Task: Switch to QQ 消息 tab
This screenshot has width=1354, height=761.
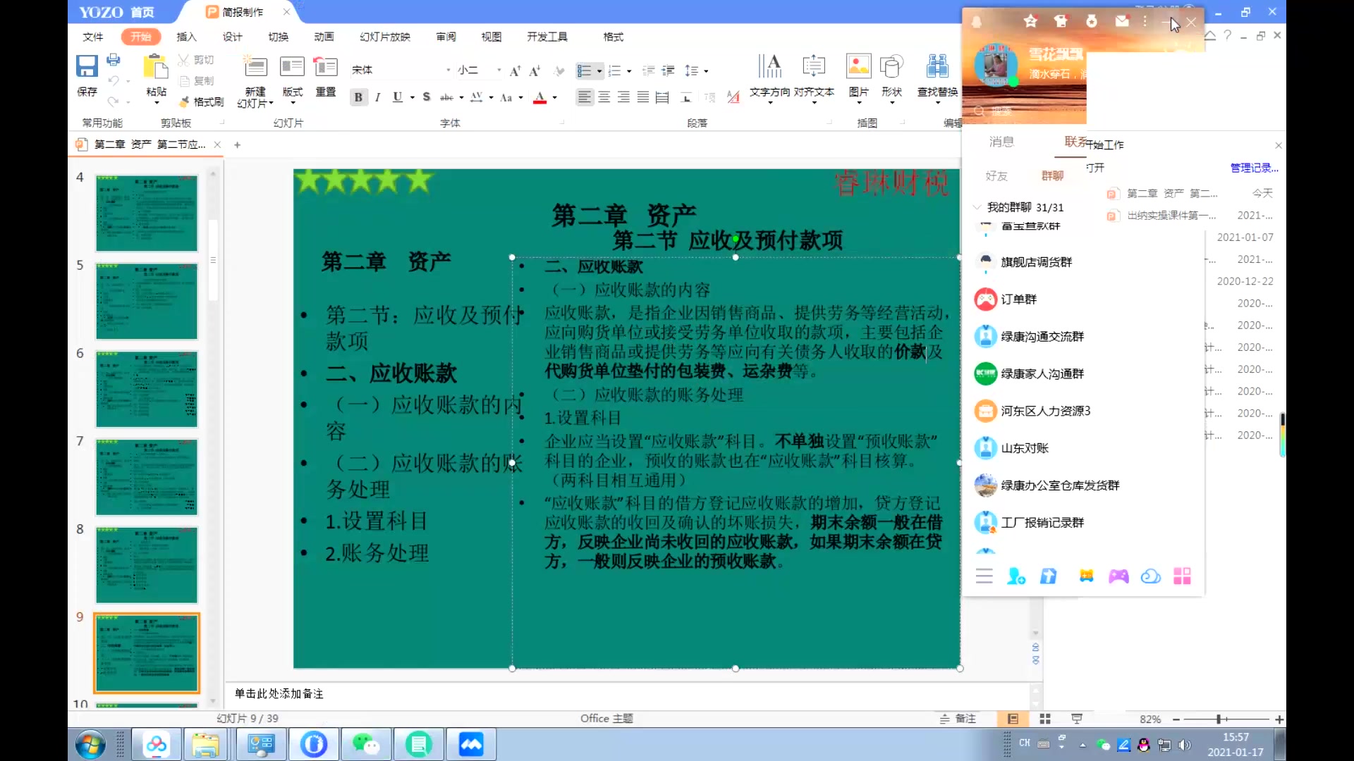Action: pyautogui.click(x=1001, y=142)
